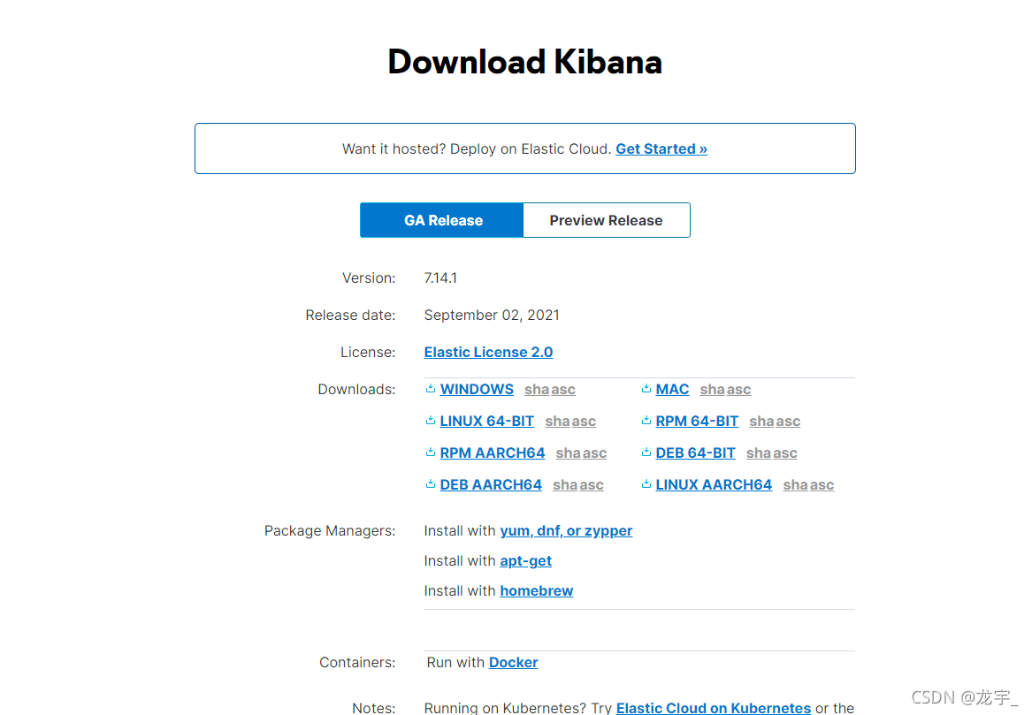Open the sha link for RPM AARCH64

point(568,453)
